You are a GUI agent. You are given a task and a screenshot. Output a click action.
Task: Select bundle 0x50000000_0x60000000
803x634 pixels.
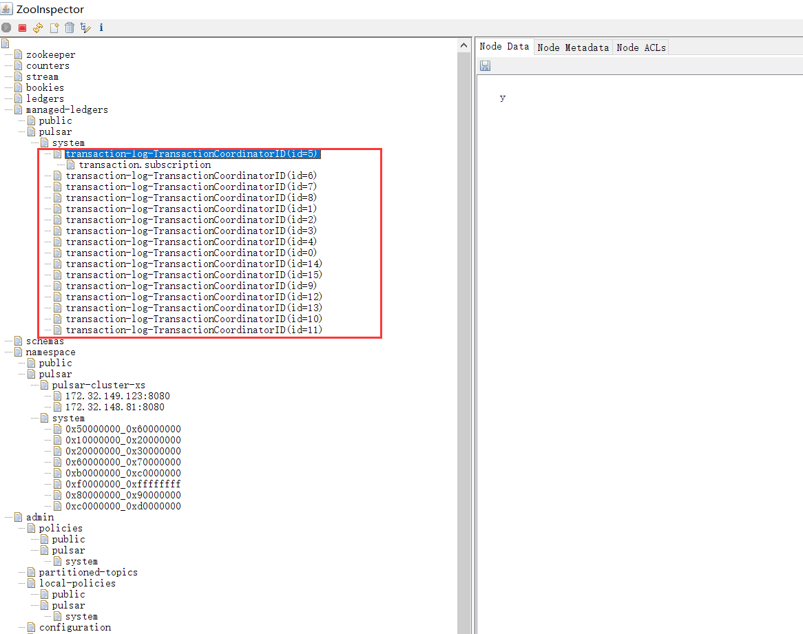click(123, 430)
